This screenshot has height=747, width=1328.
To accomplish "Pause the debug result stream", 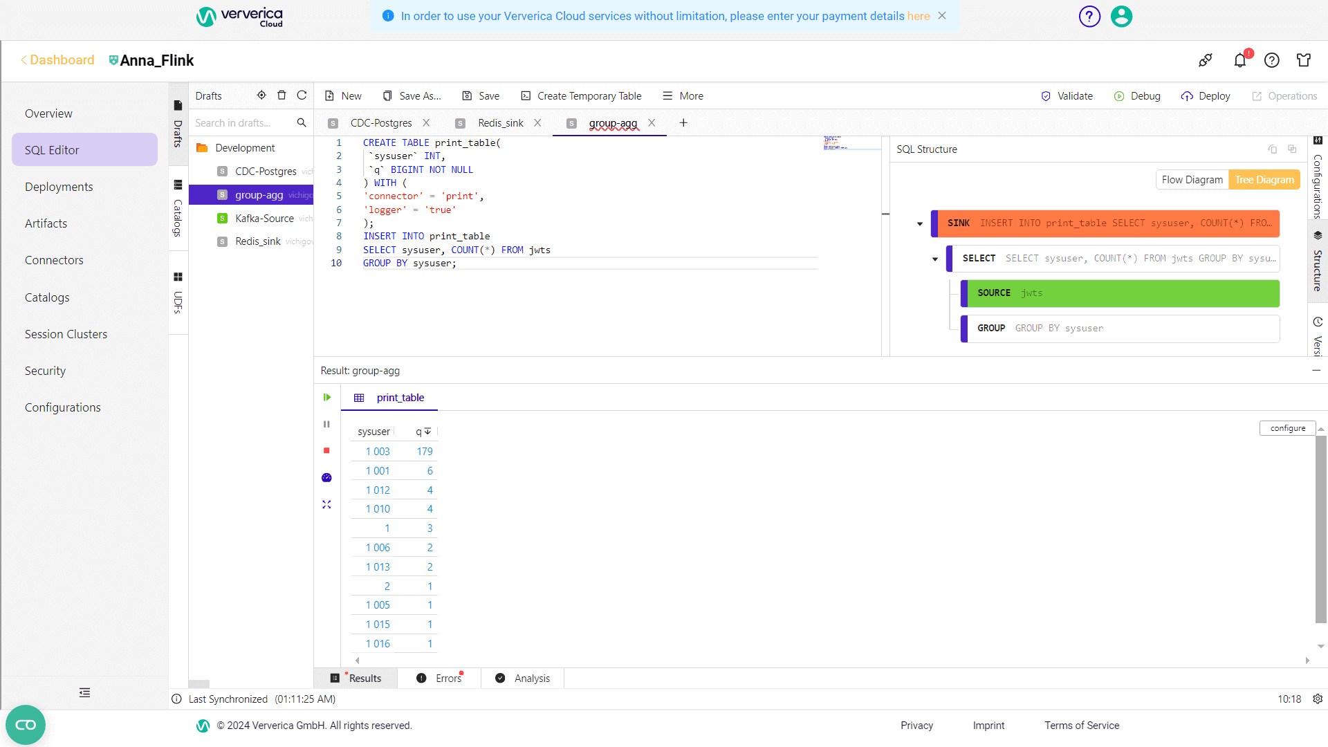I will tap(326, 424).
